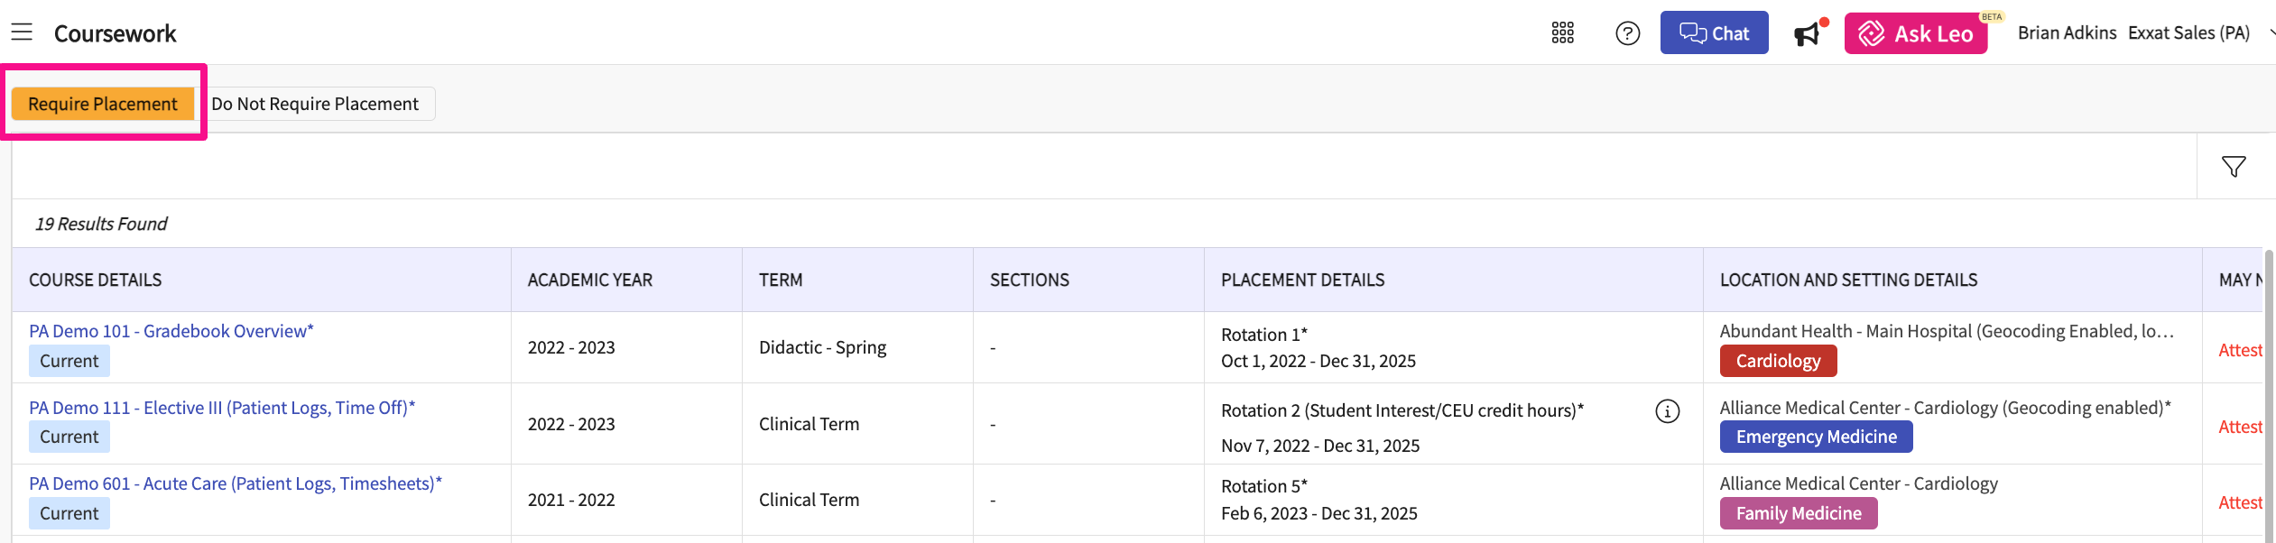
Task: Click the Family Medicine setting tag
Action: [x=1798, y=513]
